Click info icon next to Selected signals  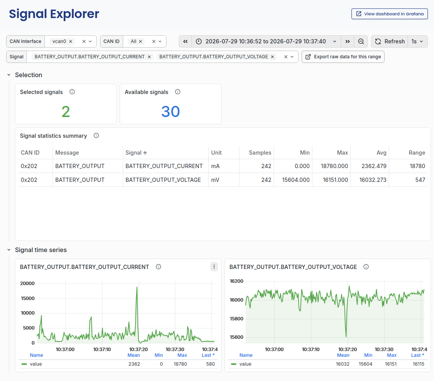pos(72,92)
